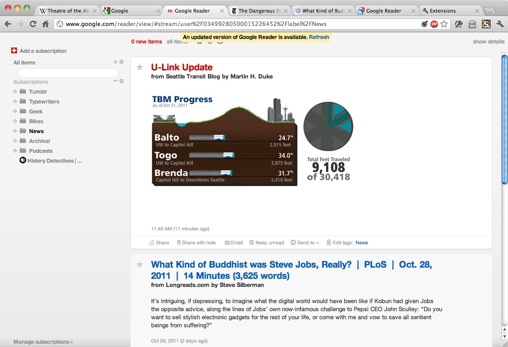Click the TAG extension icon

tap(472, 24)
